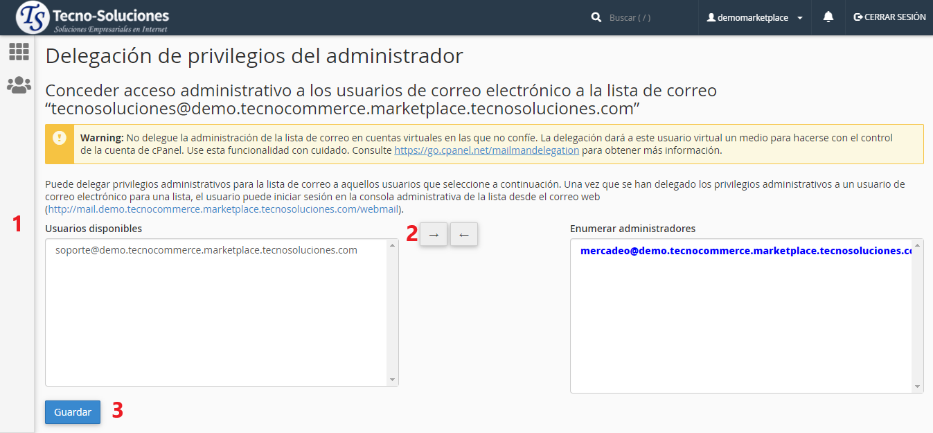Click down arrow of Usuarios disponibles scrollbar
The image size is (933, 433).
click(393, 380)
